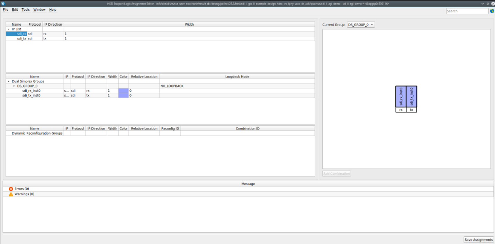Image resolution: width=495 pixels, height=244 pixels.
Task: Select the sdi_tx_inst0 row
Action: (160, 95)
